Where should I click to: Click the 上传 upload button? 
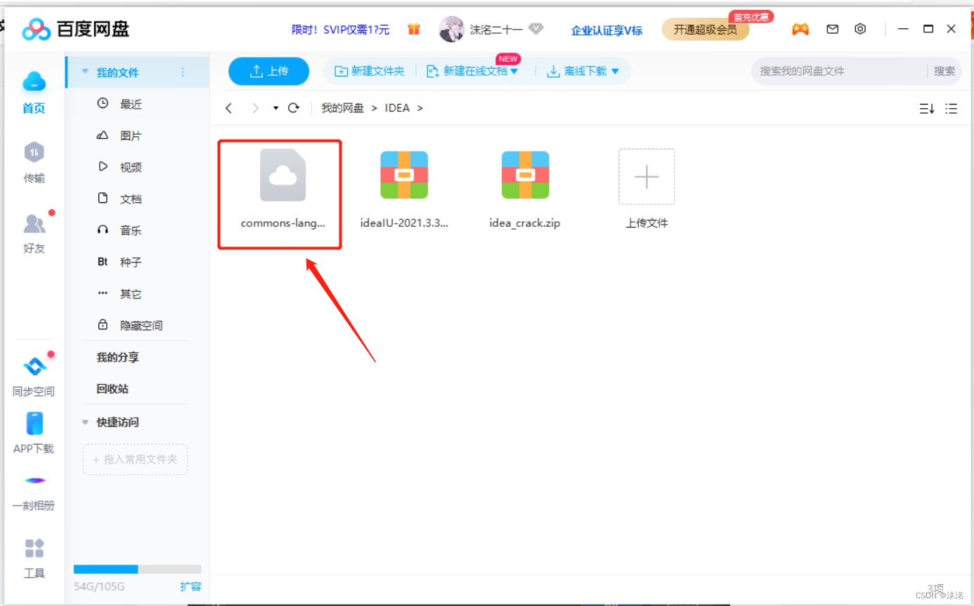tap(268, 71)
